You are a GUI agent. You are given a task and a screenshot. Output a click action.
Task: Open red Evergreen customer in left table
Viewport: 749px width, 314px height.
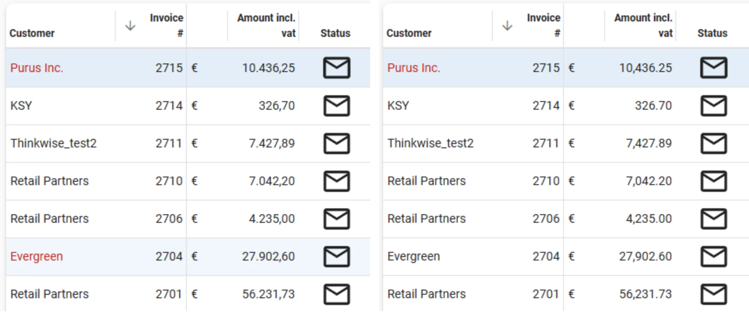click(37, 256)
